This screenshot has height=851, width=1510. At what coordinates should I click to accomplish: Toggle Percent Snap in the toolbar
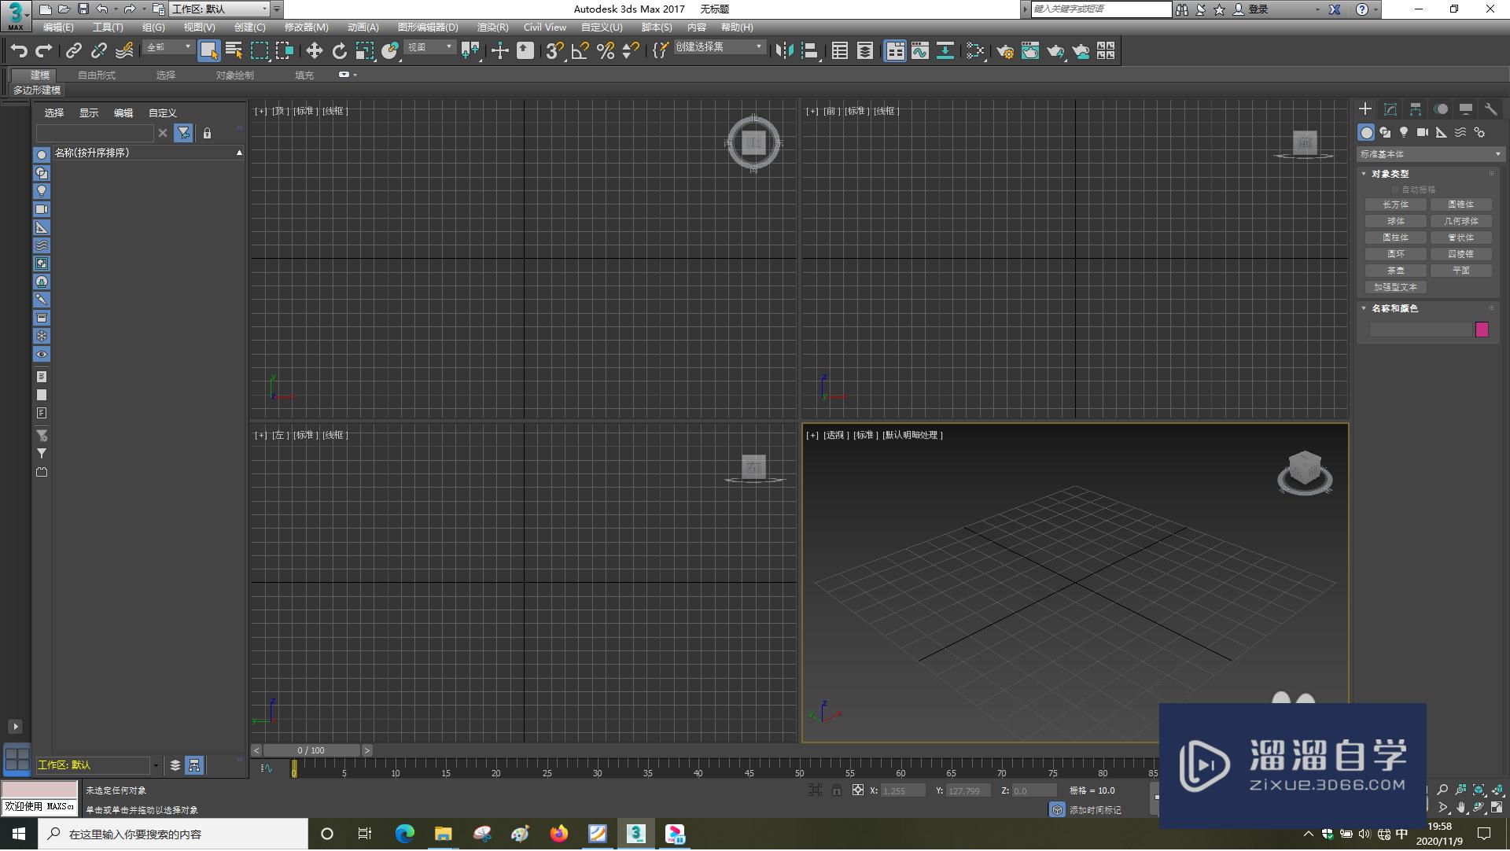(605, 51)
